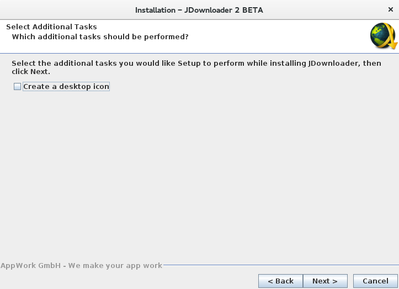Click the < Back button
Screen dimensions: 399x289
click(280, 281)
